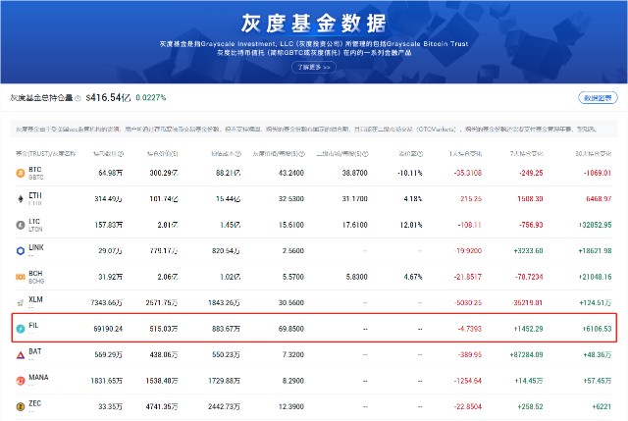Click LINK share price 2.5600

pyautogui.click(x=293, y=251)
